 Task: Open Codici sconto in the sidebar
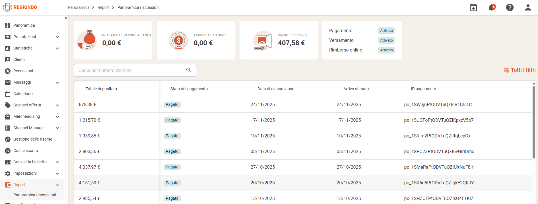click(x=26, y=151)
